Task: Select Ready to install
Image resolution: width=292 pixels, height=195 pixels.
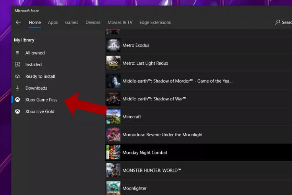Action: (40, 76)
